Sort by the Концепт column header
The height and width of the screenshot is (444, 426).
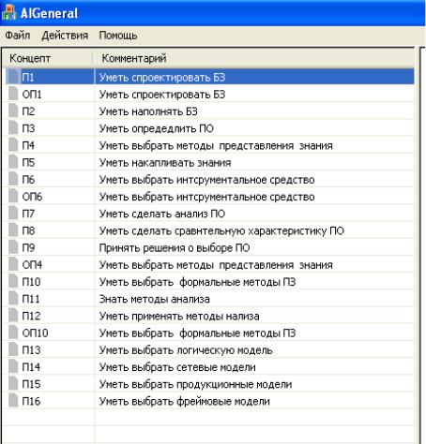pyautogui.click(x=48, y=58)
